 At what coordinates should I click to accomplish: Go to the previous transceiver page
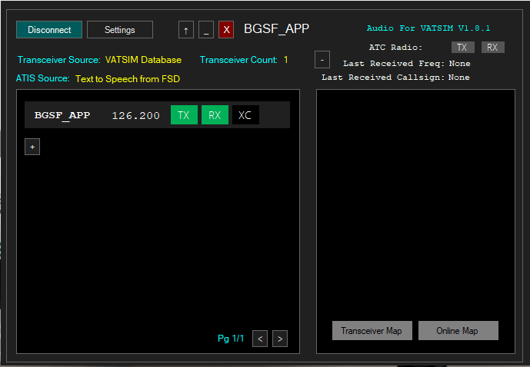pos(260,339)
